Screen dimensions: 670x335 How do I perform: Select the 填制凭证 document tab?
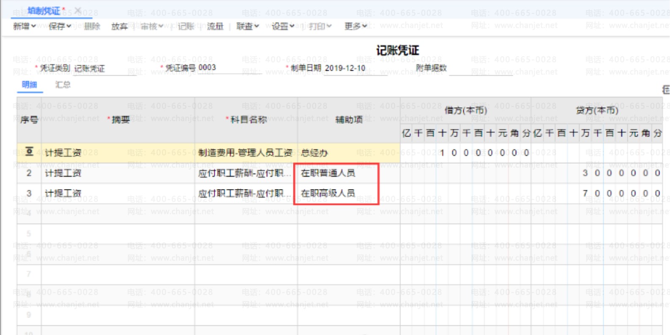point(44,11)
